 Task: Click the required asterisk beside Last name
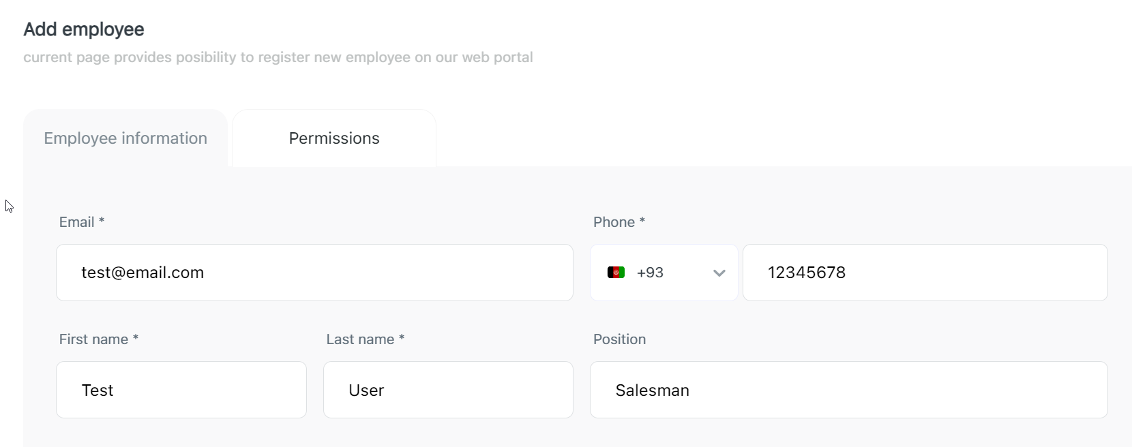(x=402, y=338)
